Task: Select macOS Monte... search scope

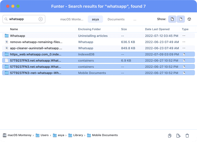Action: (x=72, y=19)
